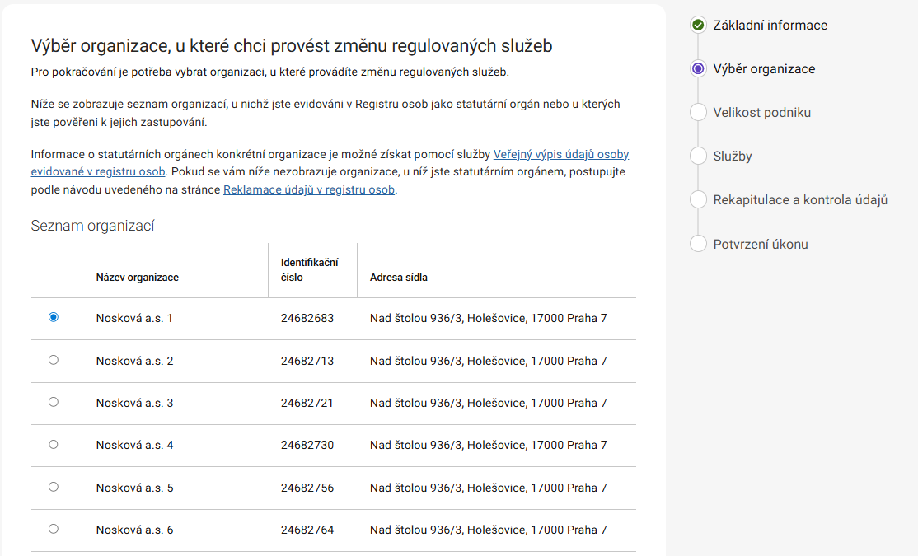
Task: Open Veřejný výpis údajů osoby link
Action: click(x=560, y=154)
